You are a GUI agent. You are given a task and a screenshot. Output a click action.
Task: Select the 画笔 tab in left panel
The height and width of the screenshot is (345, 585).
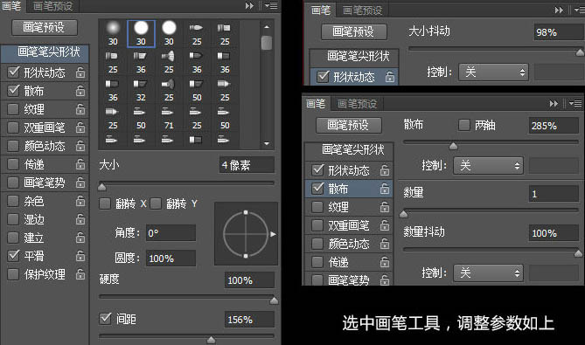tap(12, 6)
